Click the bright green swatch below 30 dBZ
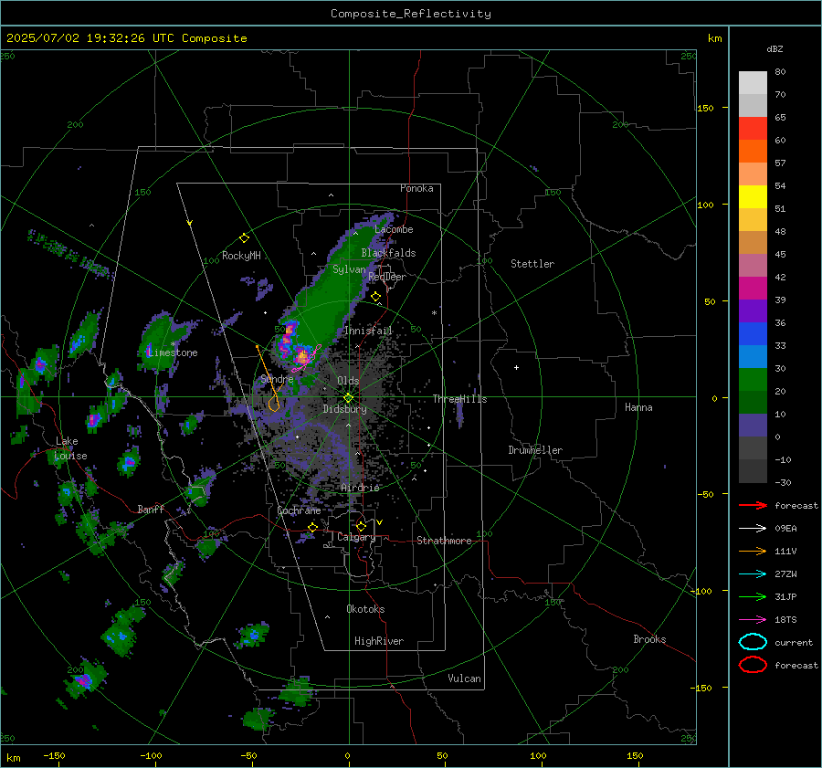 click(x=753, y=380)
